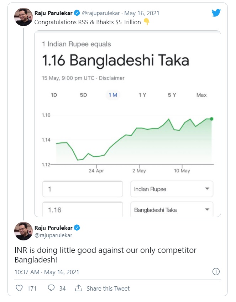Click the share upload icon
The width and height of the screenshot is (236, 302).
pyautogui.click(x=78, y=288)
